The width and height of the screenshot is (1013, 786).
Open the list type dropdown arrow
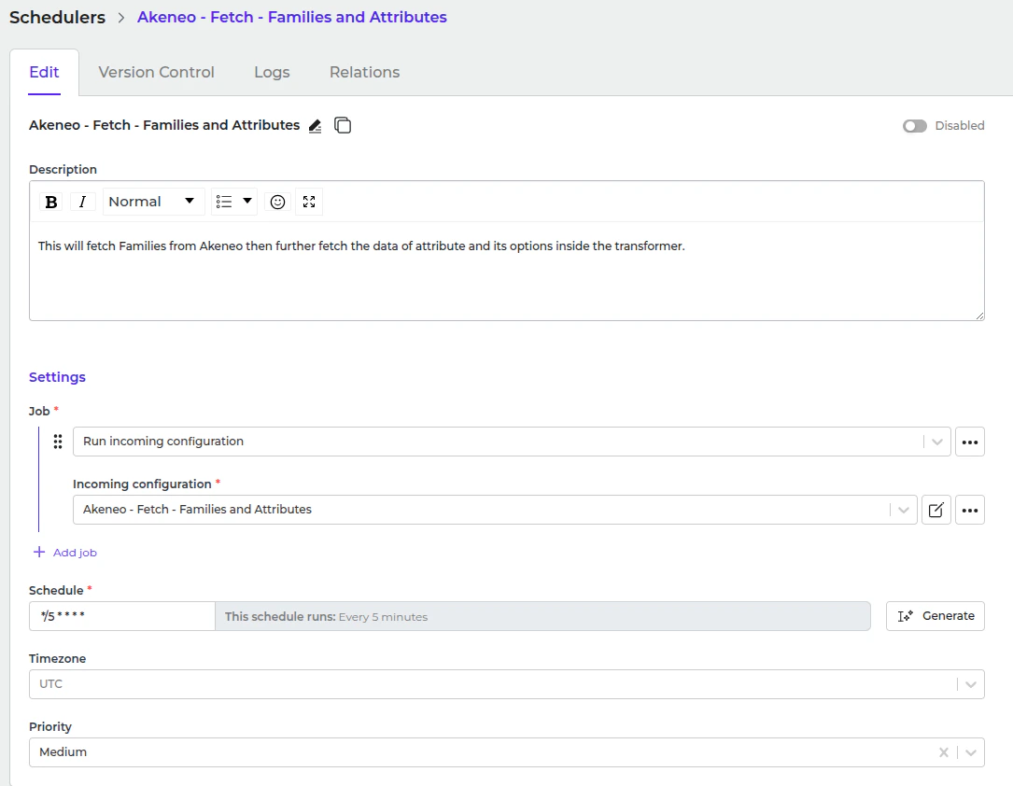246,202
